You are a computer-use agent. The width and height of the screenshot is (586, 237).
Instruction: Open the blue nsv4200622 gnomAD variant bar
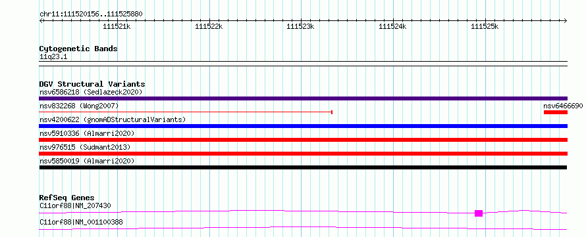303,126
